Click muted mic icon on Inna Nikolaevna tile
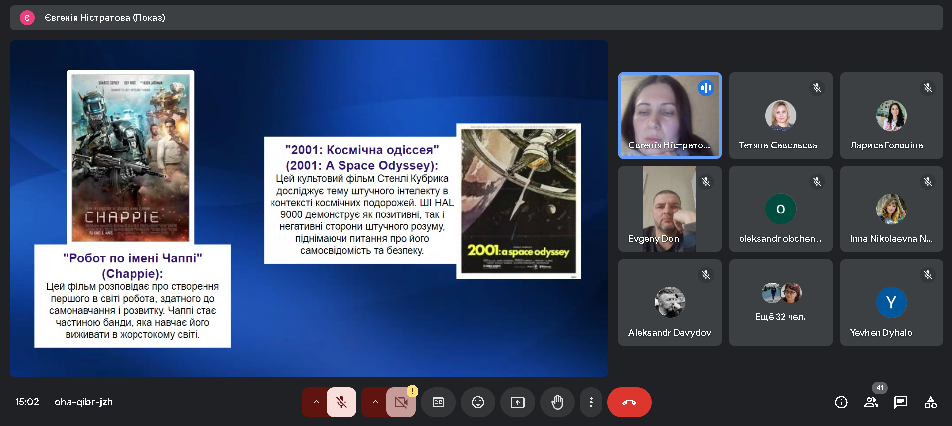 (928, 182)
